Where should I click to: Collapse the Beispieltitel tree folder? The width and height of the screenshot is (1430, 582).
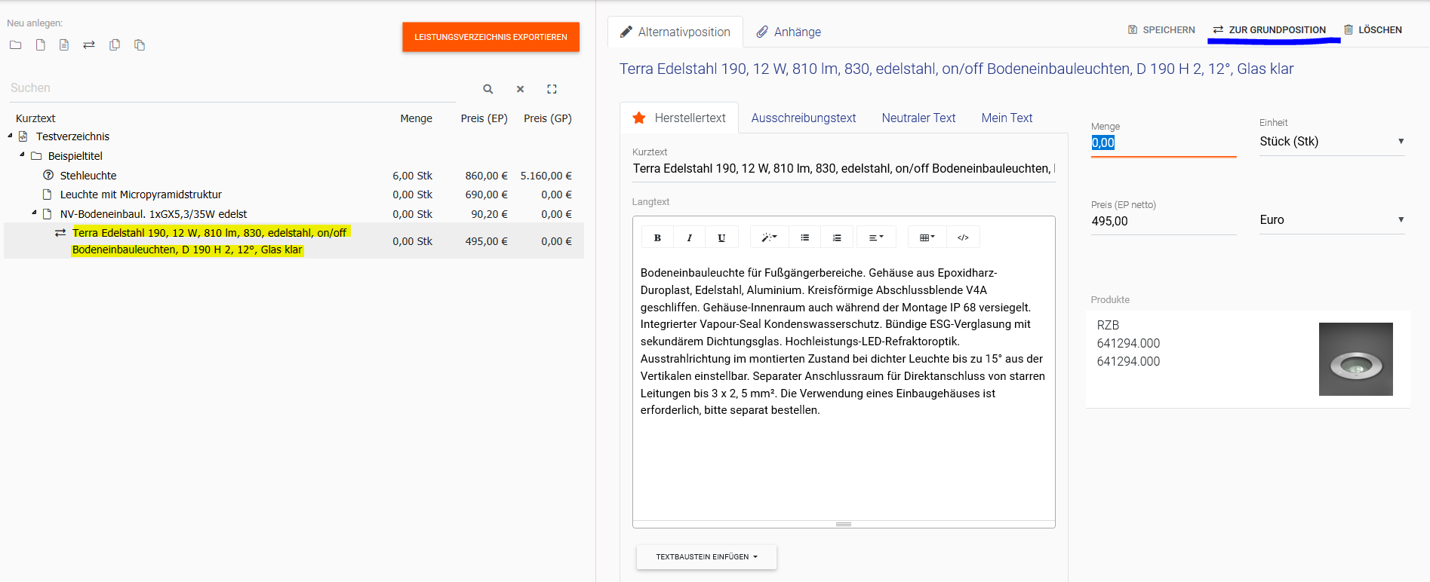click(x=23, y=155)
